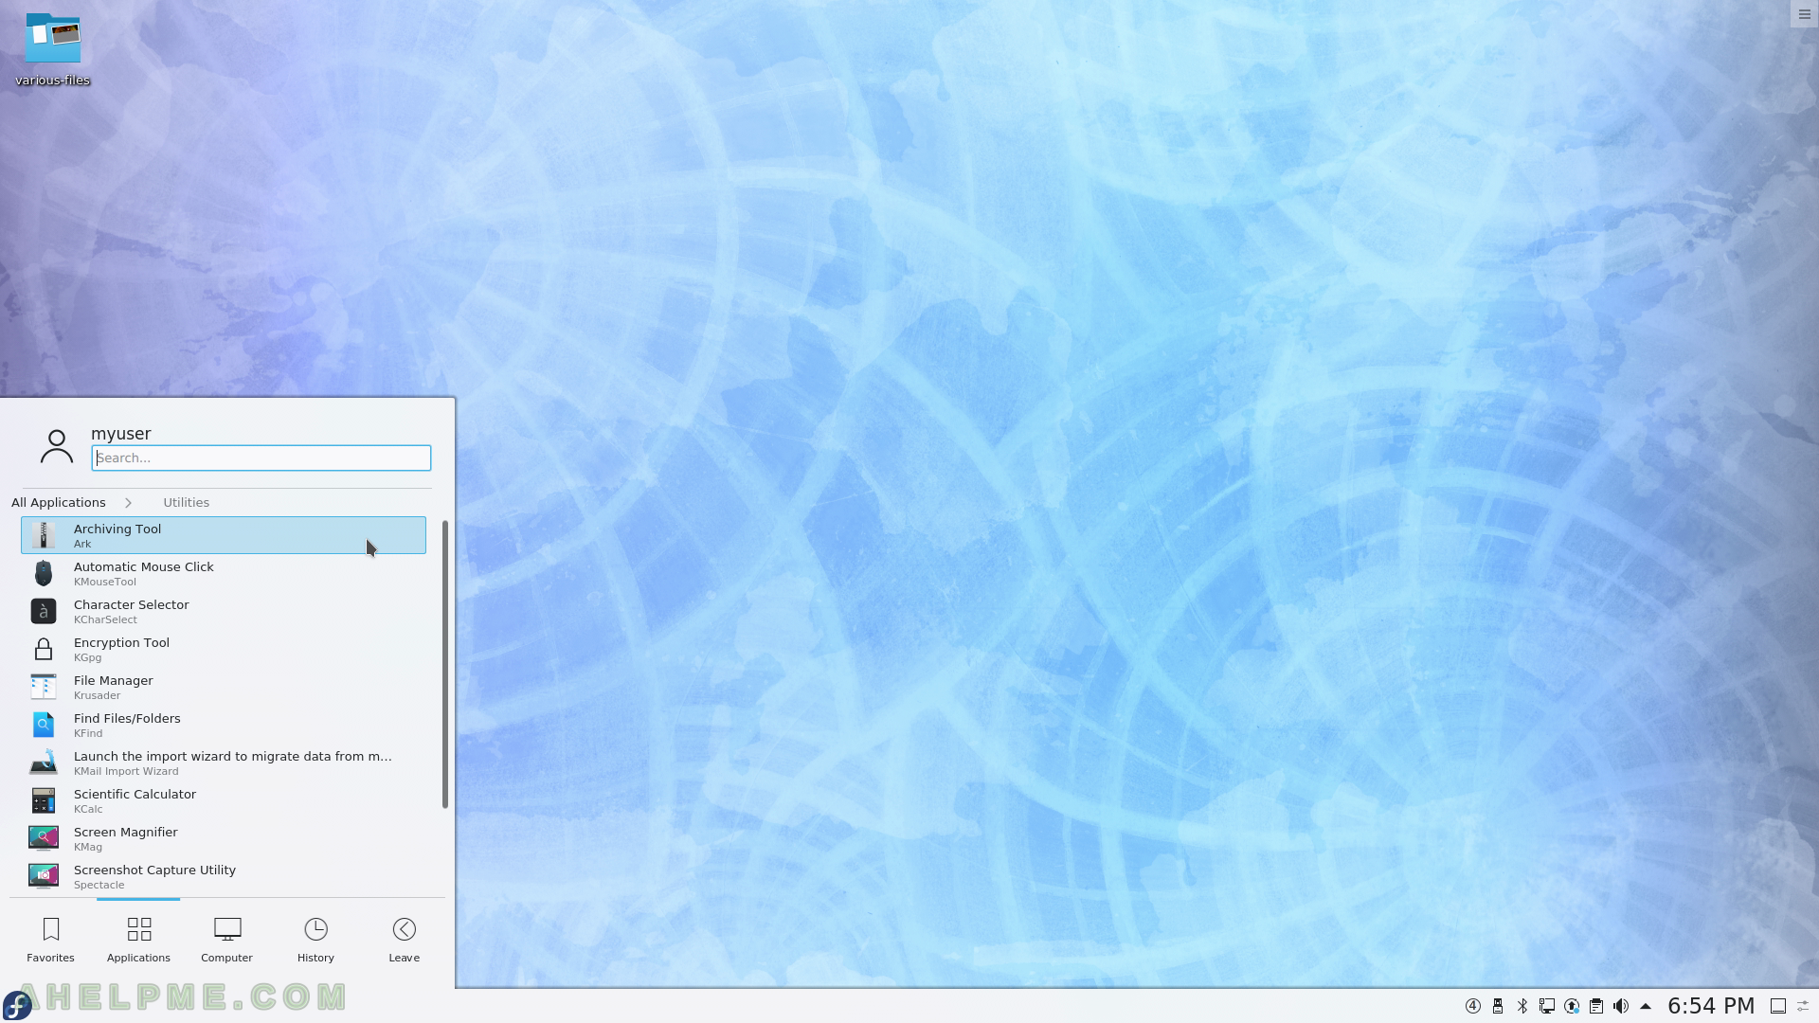The height and width of the screenshot is (1023, 1819).
Task: Click the Spectacle screenshot icon
Action: [x=44, y=876]
